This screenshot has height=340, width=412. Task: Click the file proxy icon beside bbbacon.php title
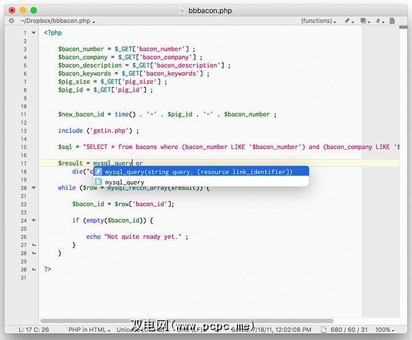click(x=182, y=11)
